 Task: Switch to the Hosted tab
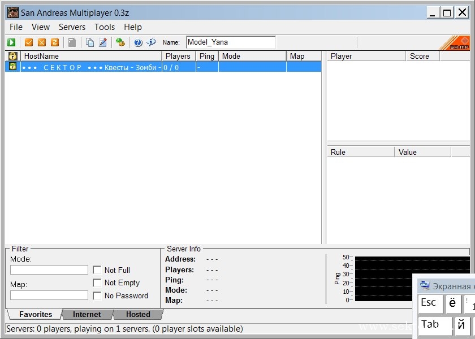(x=138, y=314)
